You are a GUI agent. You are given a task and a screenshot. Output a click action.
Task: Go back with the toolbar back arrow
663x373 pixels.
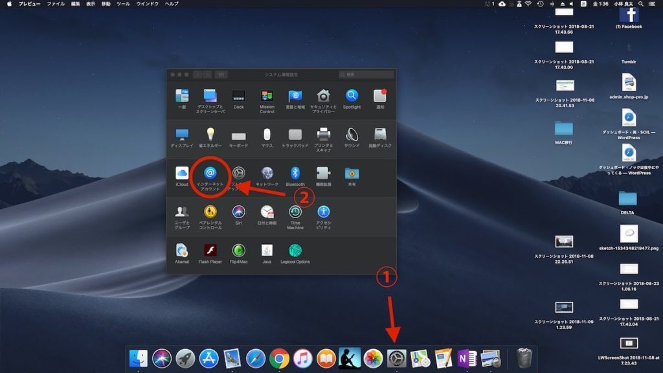197,74
